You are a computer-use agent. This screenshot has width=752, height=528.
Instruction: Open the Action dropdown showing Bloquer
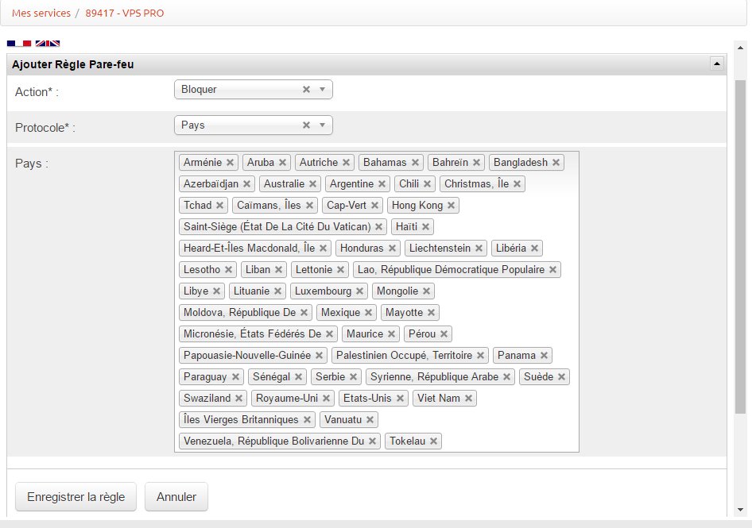pyautogui.click(x=322, y=89)
